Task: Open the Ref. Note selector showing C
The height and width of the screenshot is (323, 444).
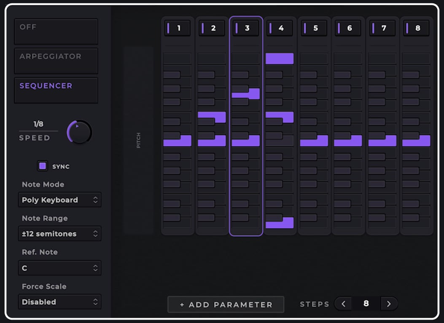Action: [59, 267]
